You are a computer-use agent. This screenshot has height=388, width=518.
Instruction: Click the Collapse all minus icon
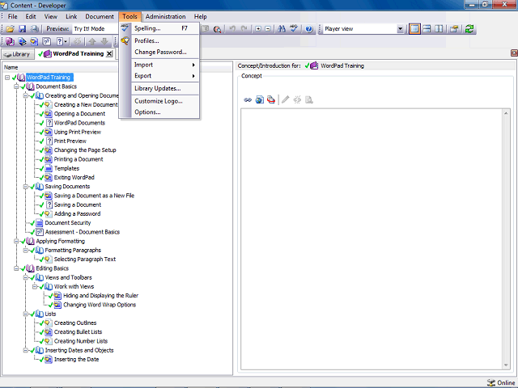pos(268,29)
